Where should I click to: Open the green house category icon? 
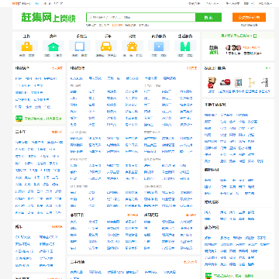[53, 46]
